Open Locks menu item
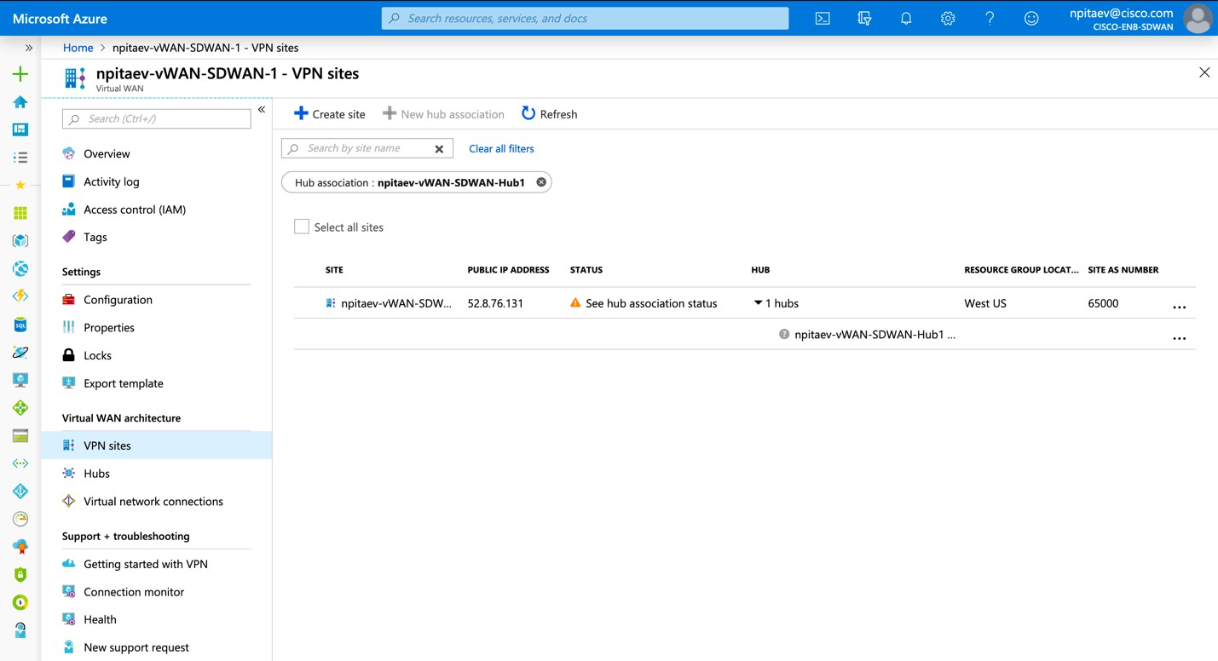The width and height of the screenshot is (1218, 661). tap(97, 355)
